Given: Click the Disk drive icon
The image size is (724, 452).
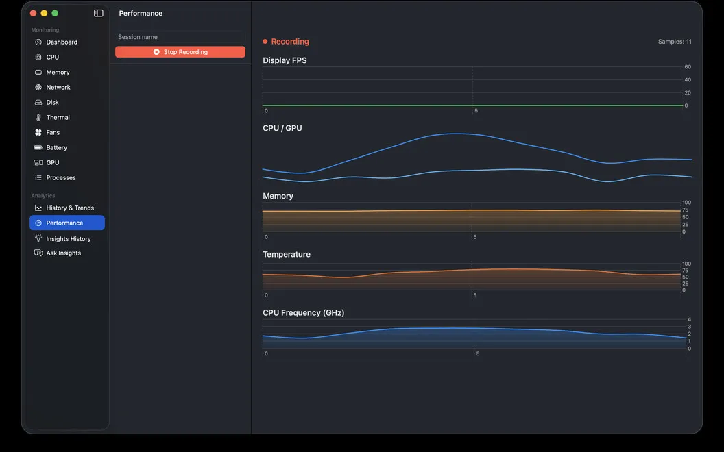Looking at the screenshot, I should pos(38,103).
